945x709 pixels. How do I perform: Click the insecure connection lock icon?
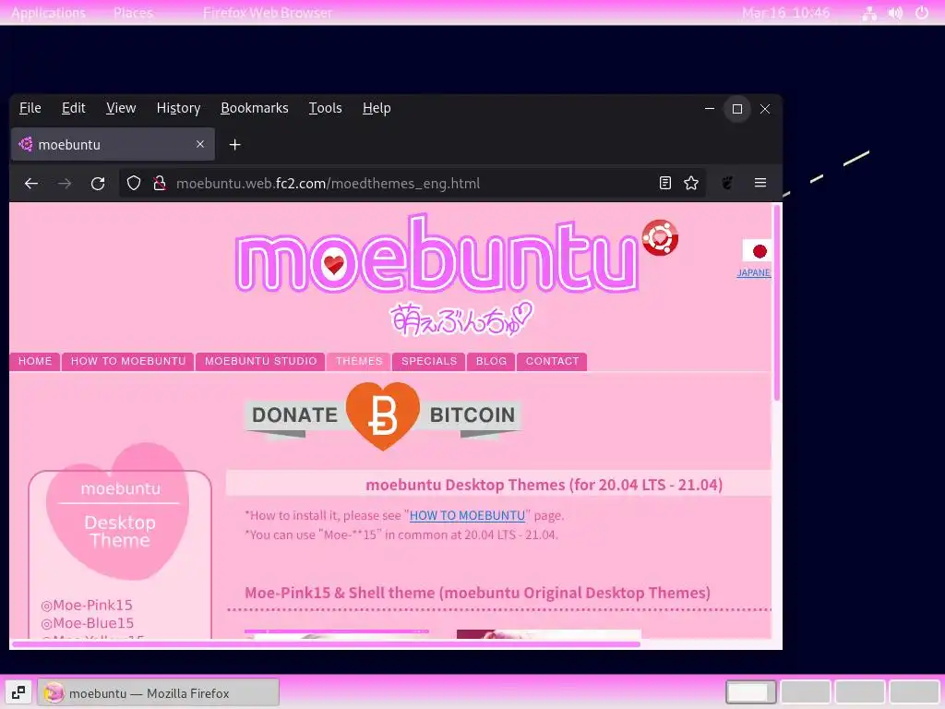[159, 184]
